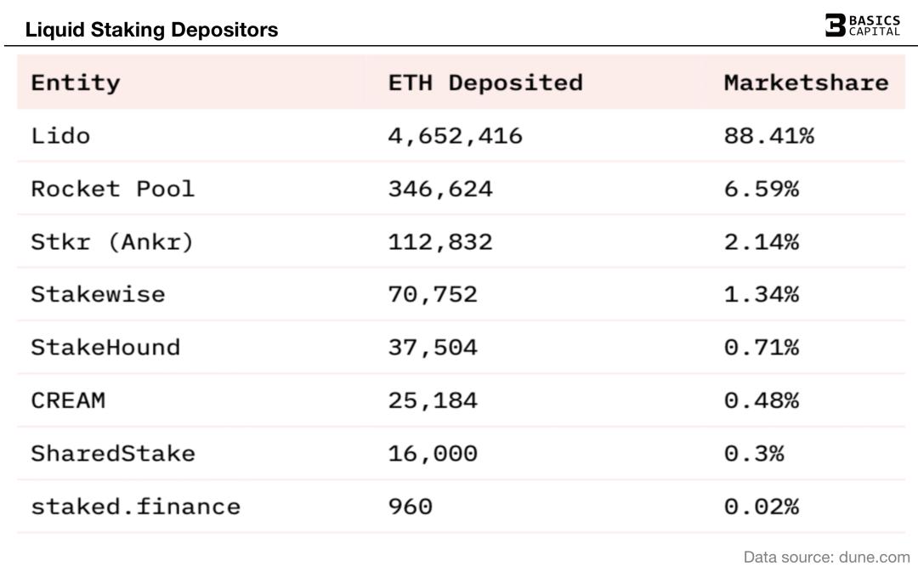Open the dune.com data source link
This screenshot has height=578, width=918.
click(x=867, y=558)
